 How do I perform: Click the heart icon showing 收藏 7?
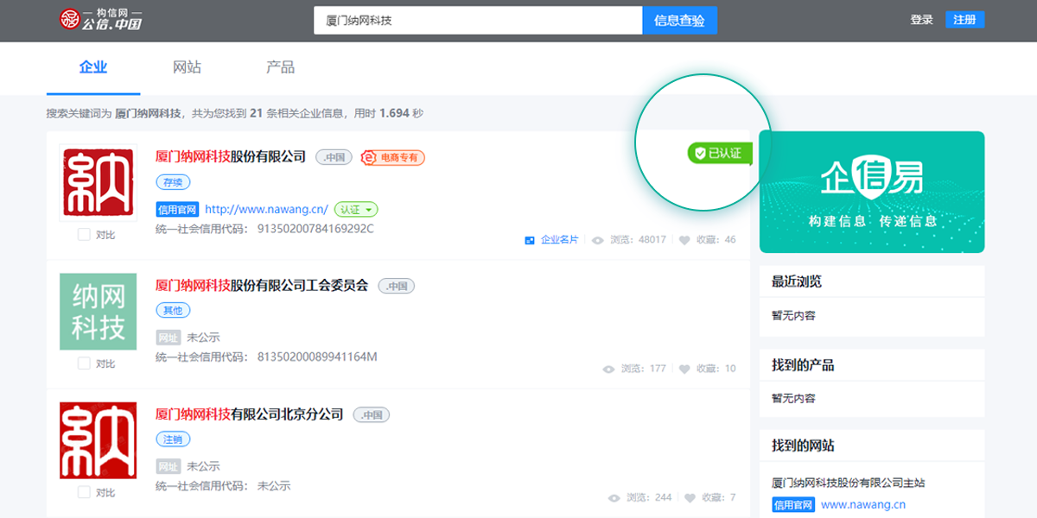690,498
